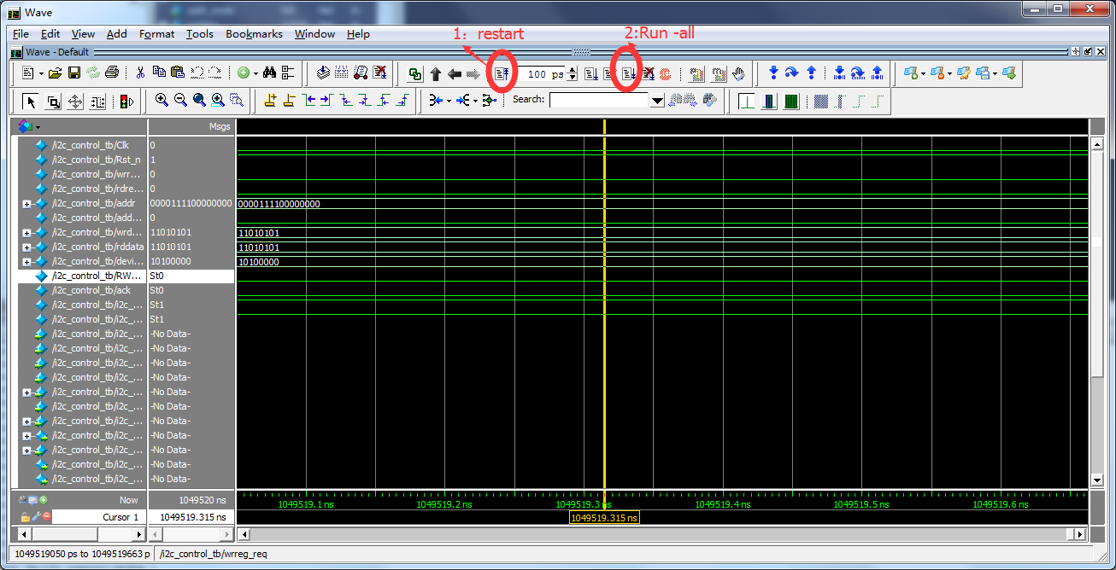Open the Bookmarks menu
The width and height of the screenshot is (1116, 570).
pos(254,33)
